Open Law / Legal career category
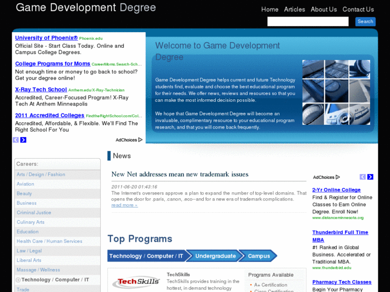 tap(29, 251)
